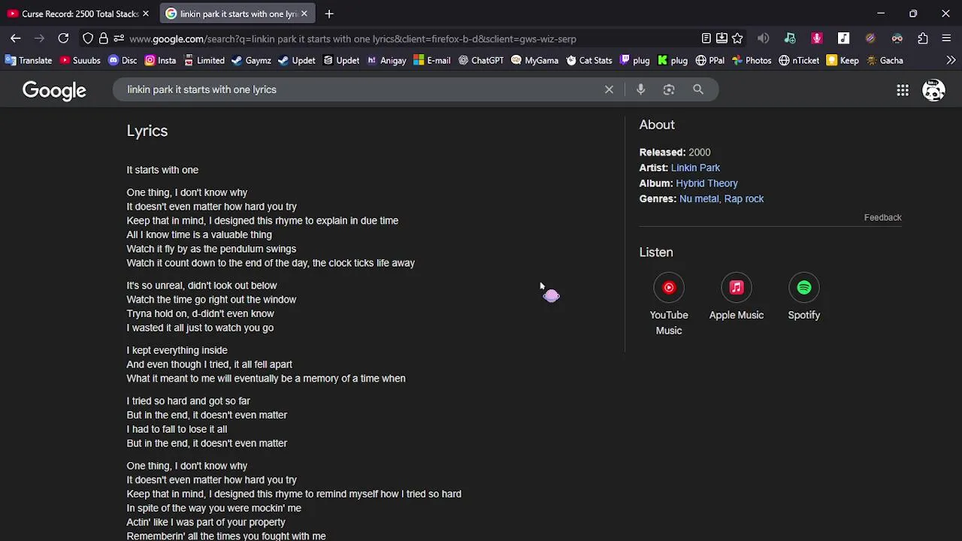Click the lyric line 'It starts with one'
The image size is (962, 541).
pyautogui.click(x=162, y=170)
